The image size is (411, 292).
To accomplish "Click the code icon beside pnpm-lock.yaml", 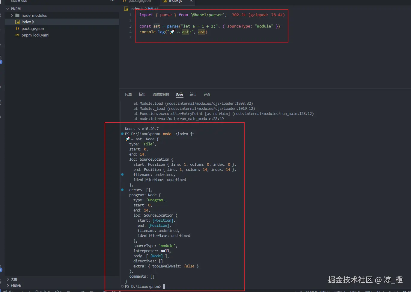I will [17, 35].
